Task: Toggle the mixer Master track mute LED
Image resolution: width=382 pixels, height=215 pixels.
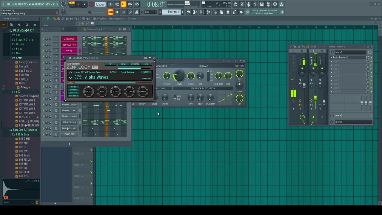Action: (302, 68)
